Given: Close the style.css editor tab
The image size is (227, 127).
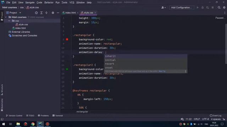Looking at the screenshot, I should pyautogui.click(x=95, y=13).
